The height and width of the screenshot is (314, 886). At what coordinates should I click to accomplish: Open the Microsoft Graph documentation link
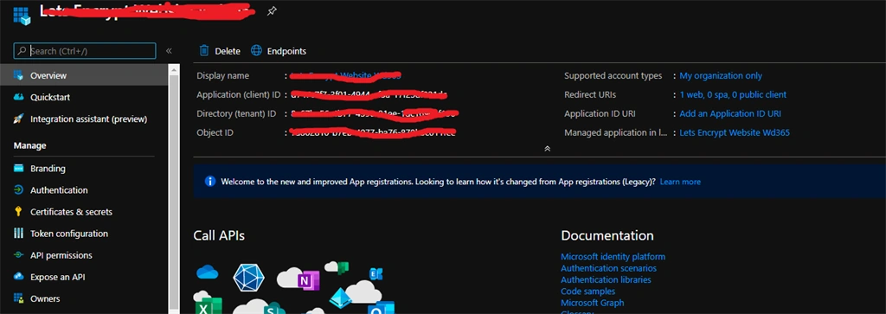pyautogui.click(x=592, y=303)
